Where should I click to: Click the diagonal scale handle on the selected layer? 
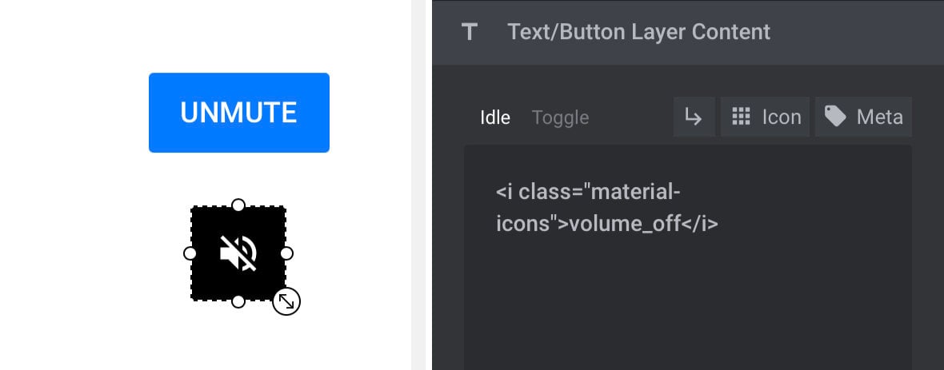286,301
